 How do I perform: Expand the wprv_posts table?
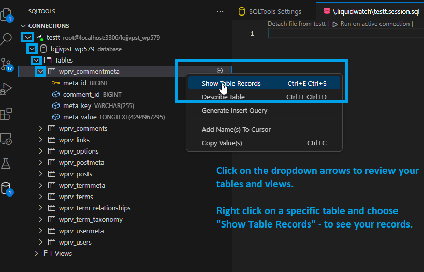click(x=40, y=174)
